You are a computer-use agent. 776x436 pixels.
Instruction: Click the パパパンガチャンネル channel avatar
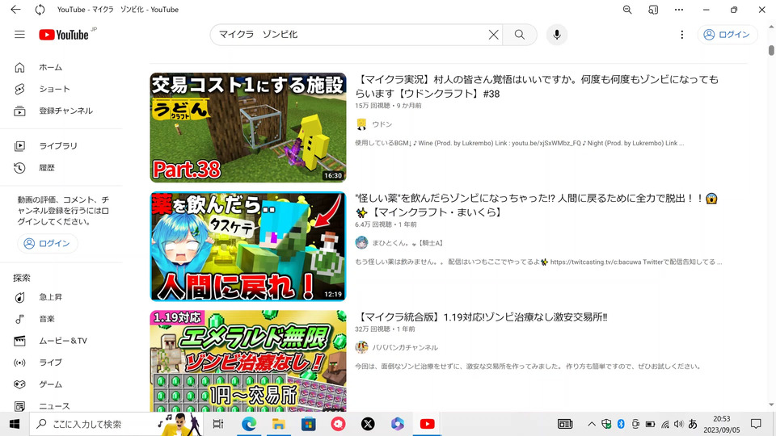click(362, 347)
